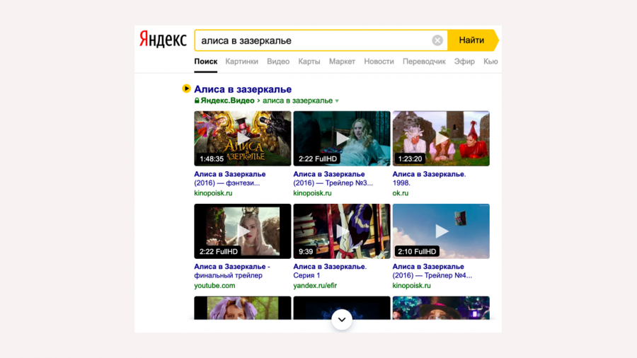This screenshot has height=358, width=637.
Task: Click kinopoisk.ru under Трейлер №3
Action: pos(312,193)
